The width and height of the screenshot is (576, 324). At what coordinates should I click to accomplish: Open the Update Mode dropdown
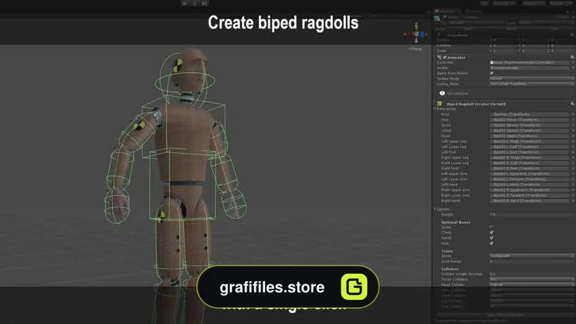tap(531, 78)
